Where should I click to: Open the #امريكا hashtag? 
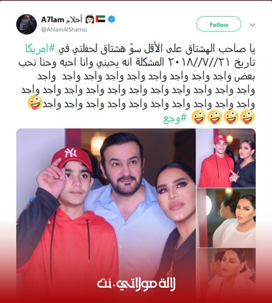click(40, 49)
